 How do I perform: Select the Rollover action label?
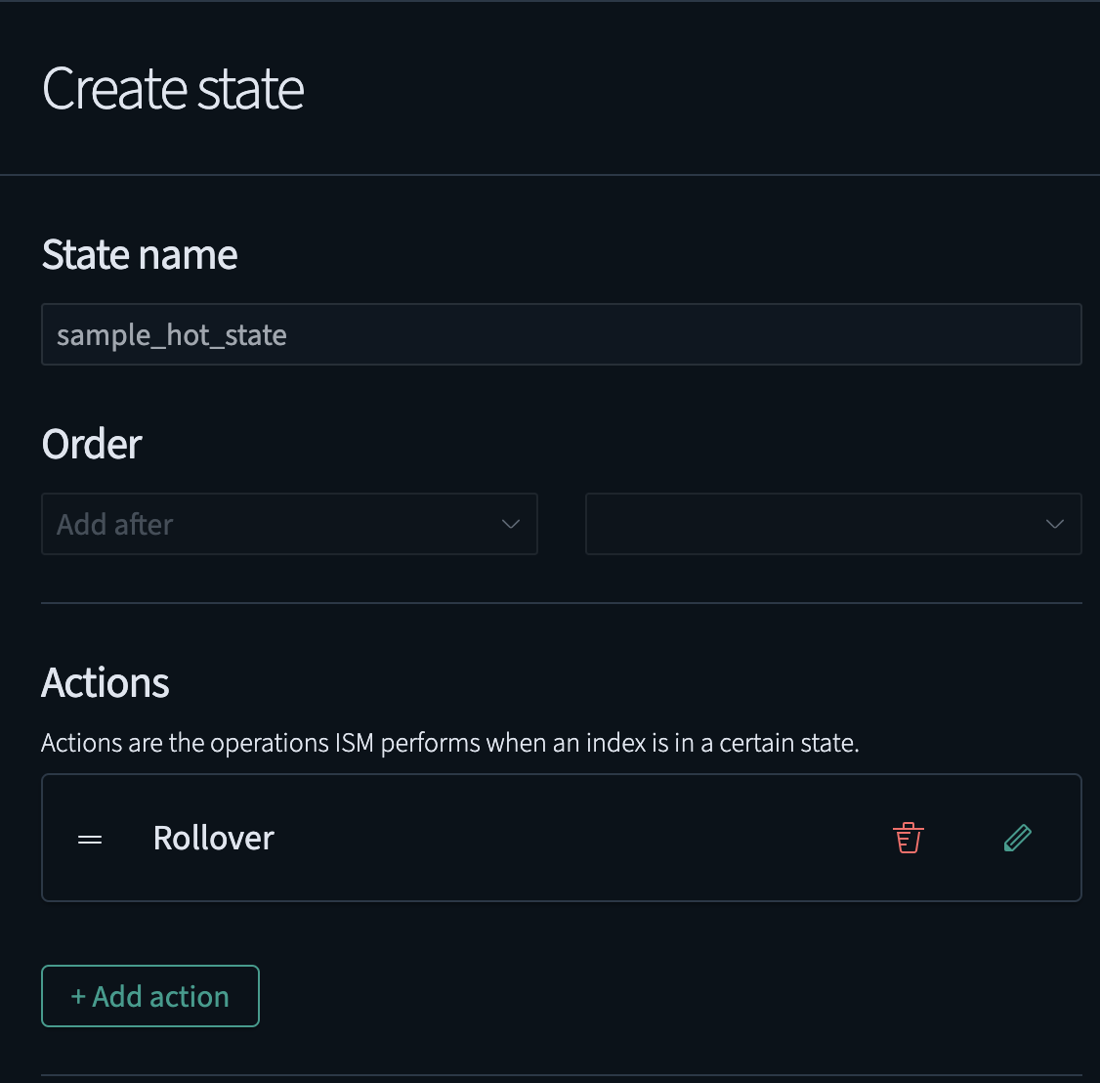(213, 838)
